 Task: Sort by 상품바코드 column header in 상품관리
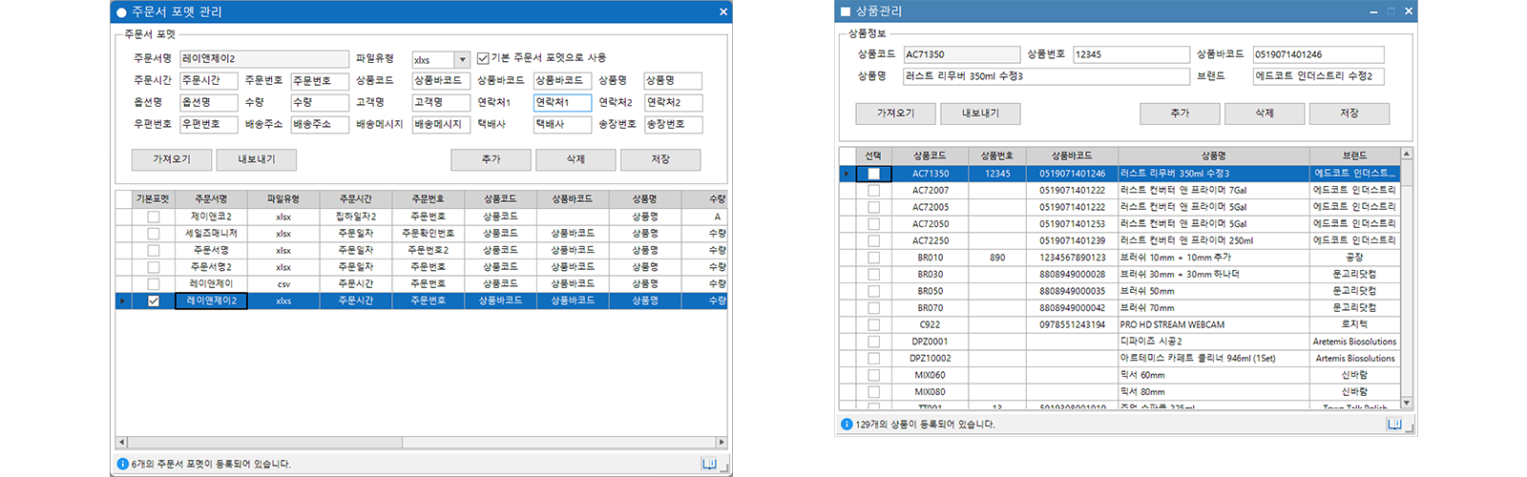click(x=1072, y=156)
